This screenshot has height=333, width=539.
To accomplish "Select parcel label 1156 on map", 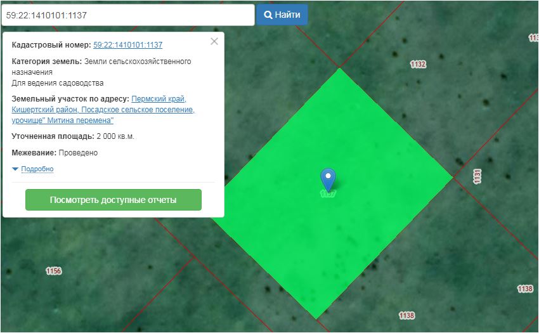I will (x=54, y=271).
